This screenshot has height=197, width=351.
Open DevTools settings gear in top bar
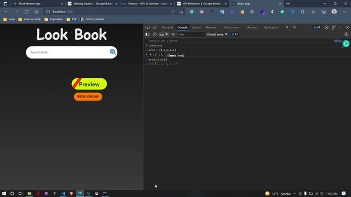[326, 27]
